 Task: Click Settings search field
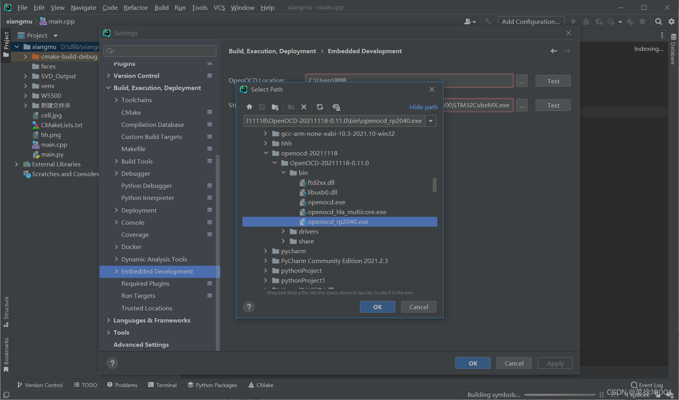160,50
